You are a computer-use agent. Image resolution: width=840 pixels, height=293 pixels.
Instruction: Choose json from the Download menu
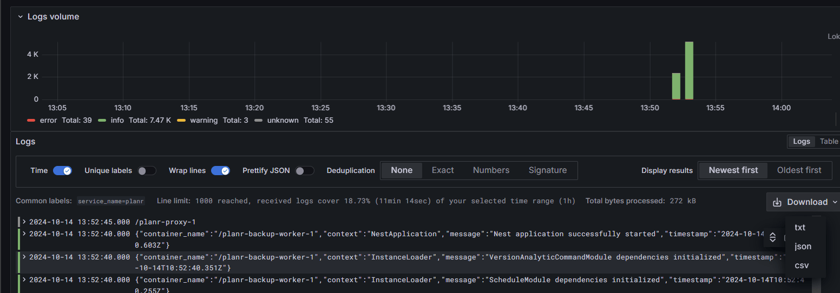click(x=803, y=247)
